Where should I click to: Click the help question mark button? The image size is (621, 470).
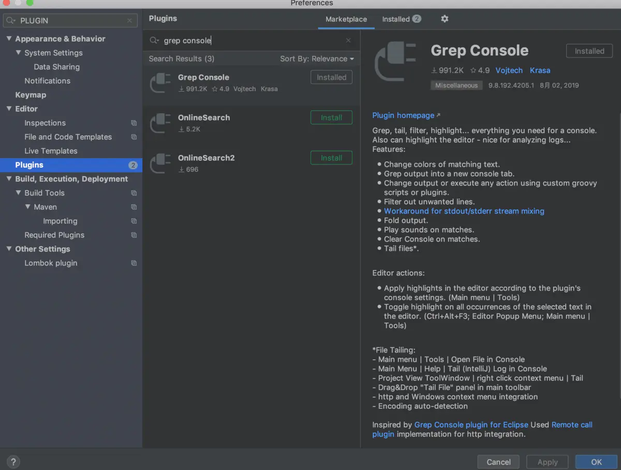(x=13, y=462)
